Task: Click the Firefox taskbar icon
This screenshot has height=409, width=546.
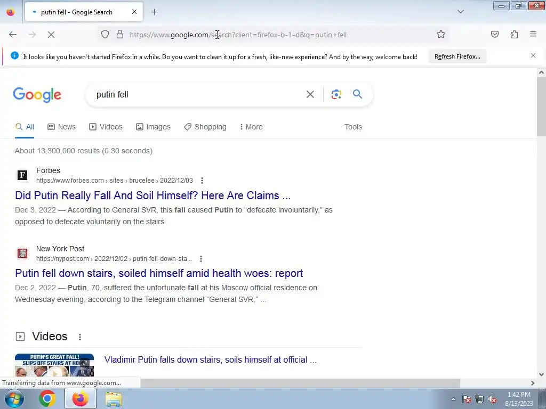Action: 81,398
